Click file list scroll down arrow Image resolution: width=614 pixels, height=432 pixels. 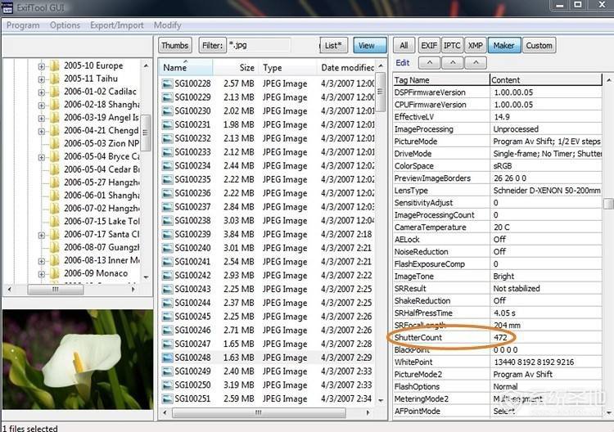pyautogui.click(x=381, y=401)
